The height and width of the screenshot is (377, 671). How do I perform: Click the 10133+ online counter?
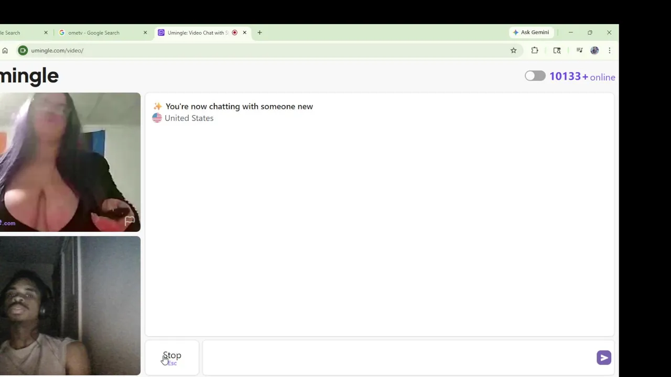coord(582,76)
